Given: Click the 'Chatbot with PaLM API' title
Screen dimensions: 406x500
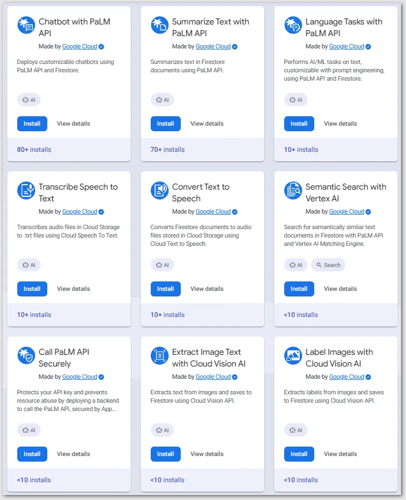Looking at the screenshot, I should [75, 27].
